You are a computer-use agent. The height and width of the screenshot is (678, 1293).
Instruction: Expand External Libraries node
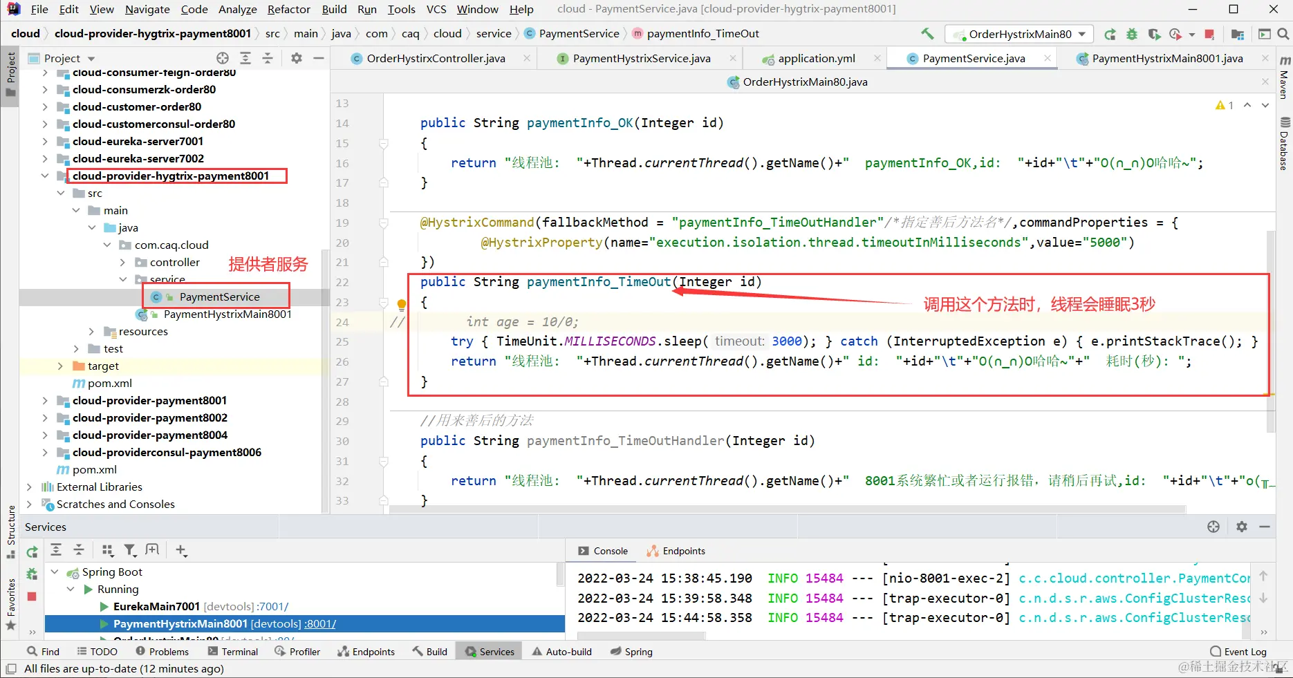tap(29, 487)
